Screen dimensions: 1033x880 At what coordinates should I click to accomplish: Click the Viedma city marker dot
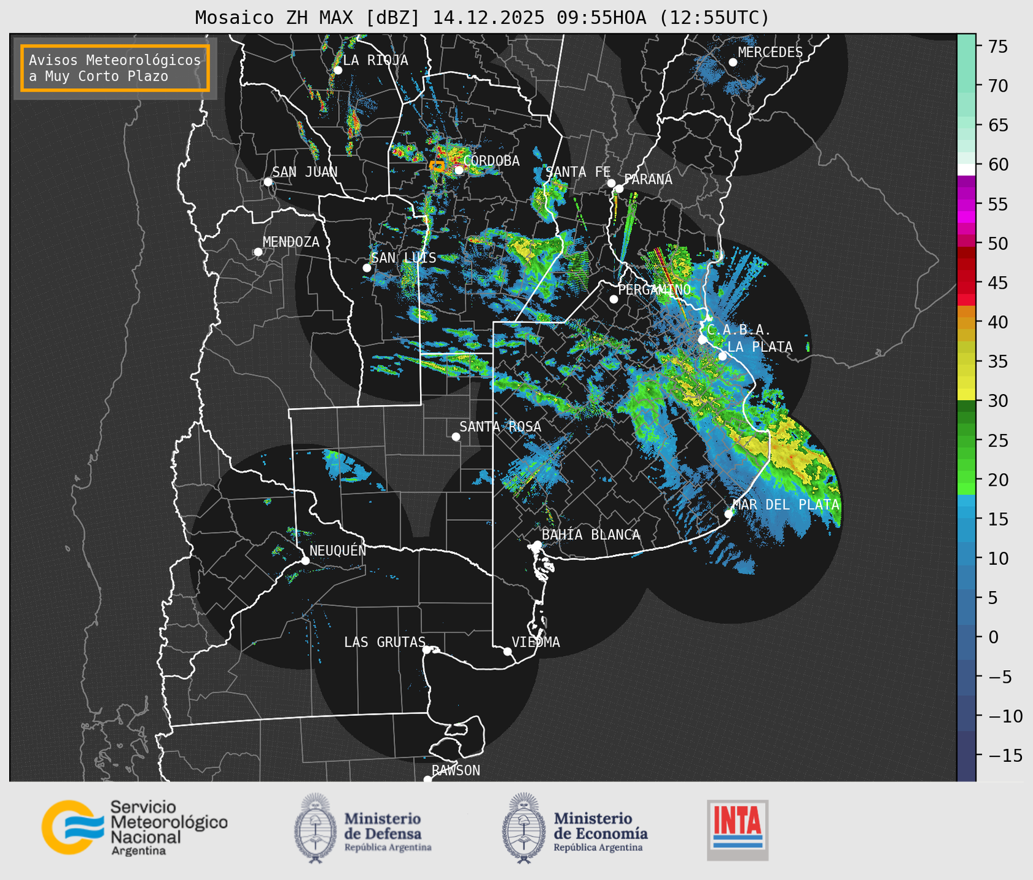[507, 651]
